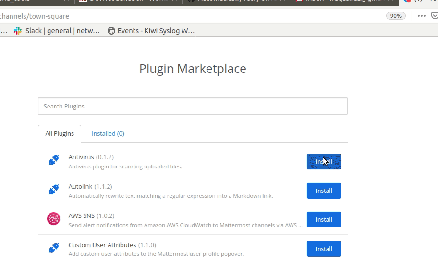Click the Custom User Attributes plugin icon
This screenshot has height=263, width=438.
pyautogui.click(x=54, y=248)
